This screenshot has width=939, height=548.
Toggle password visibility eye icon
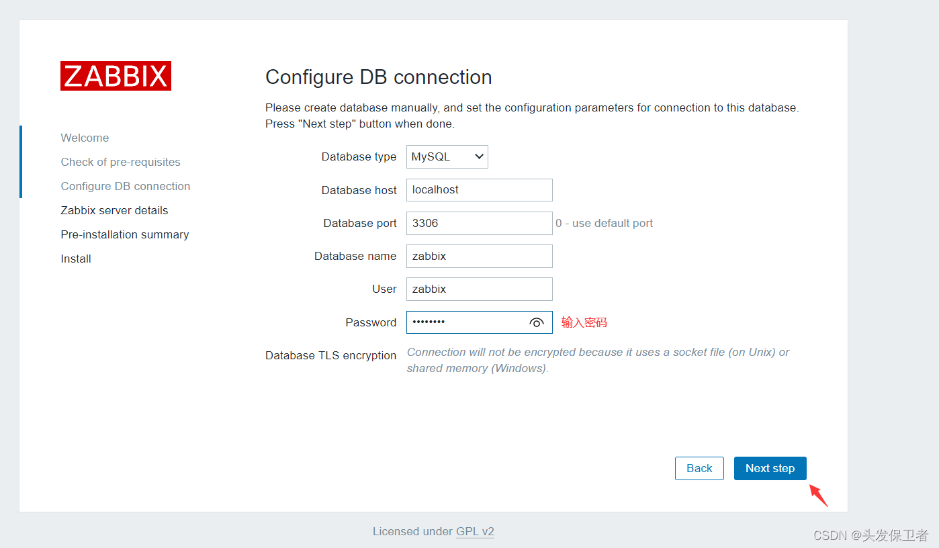tap(536, 322)
